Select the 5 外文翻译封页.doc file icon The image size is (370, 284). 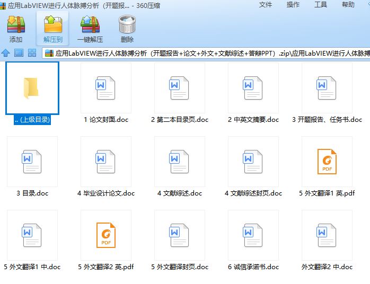pyautogui.click(x=179, y=235)
